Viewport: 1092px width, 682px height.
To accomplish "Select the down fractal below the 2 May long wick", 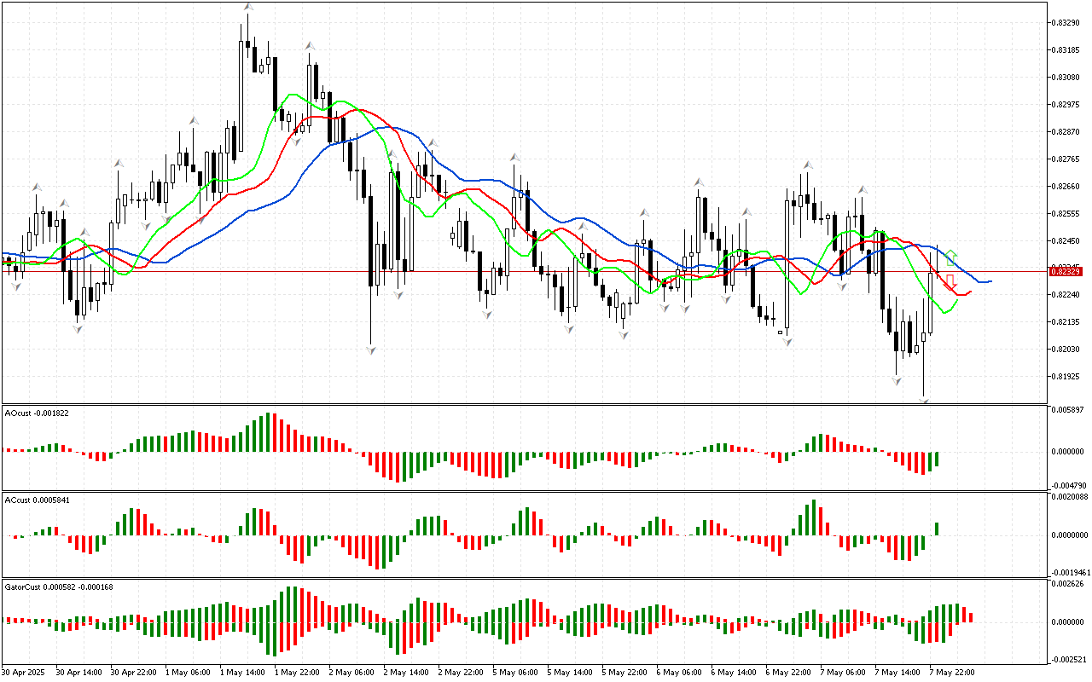I will [x=371, y=350].
